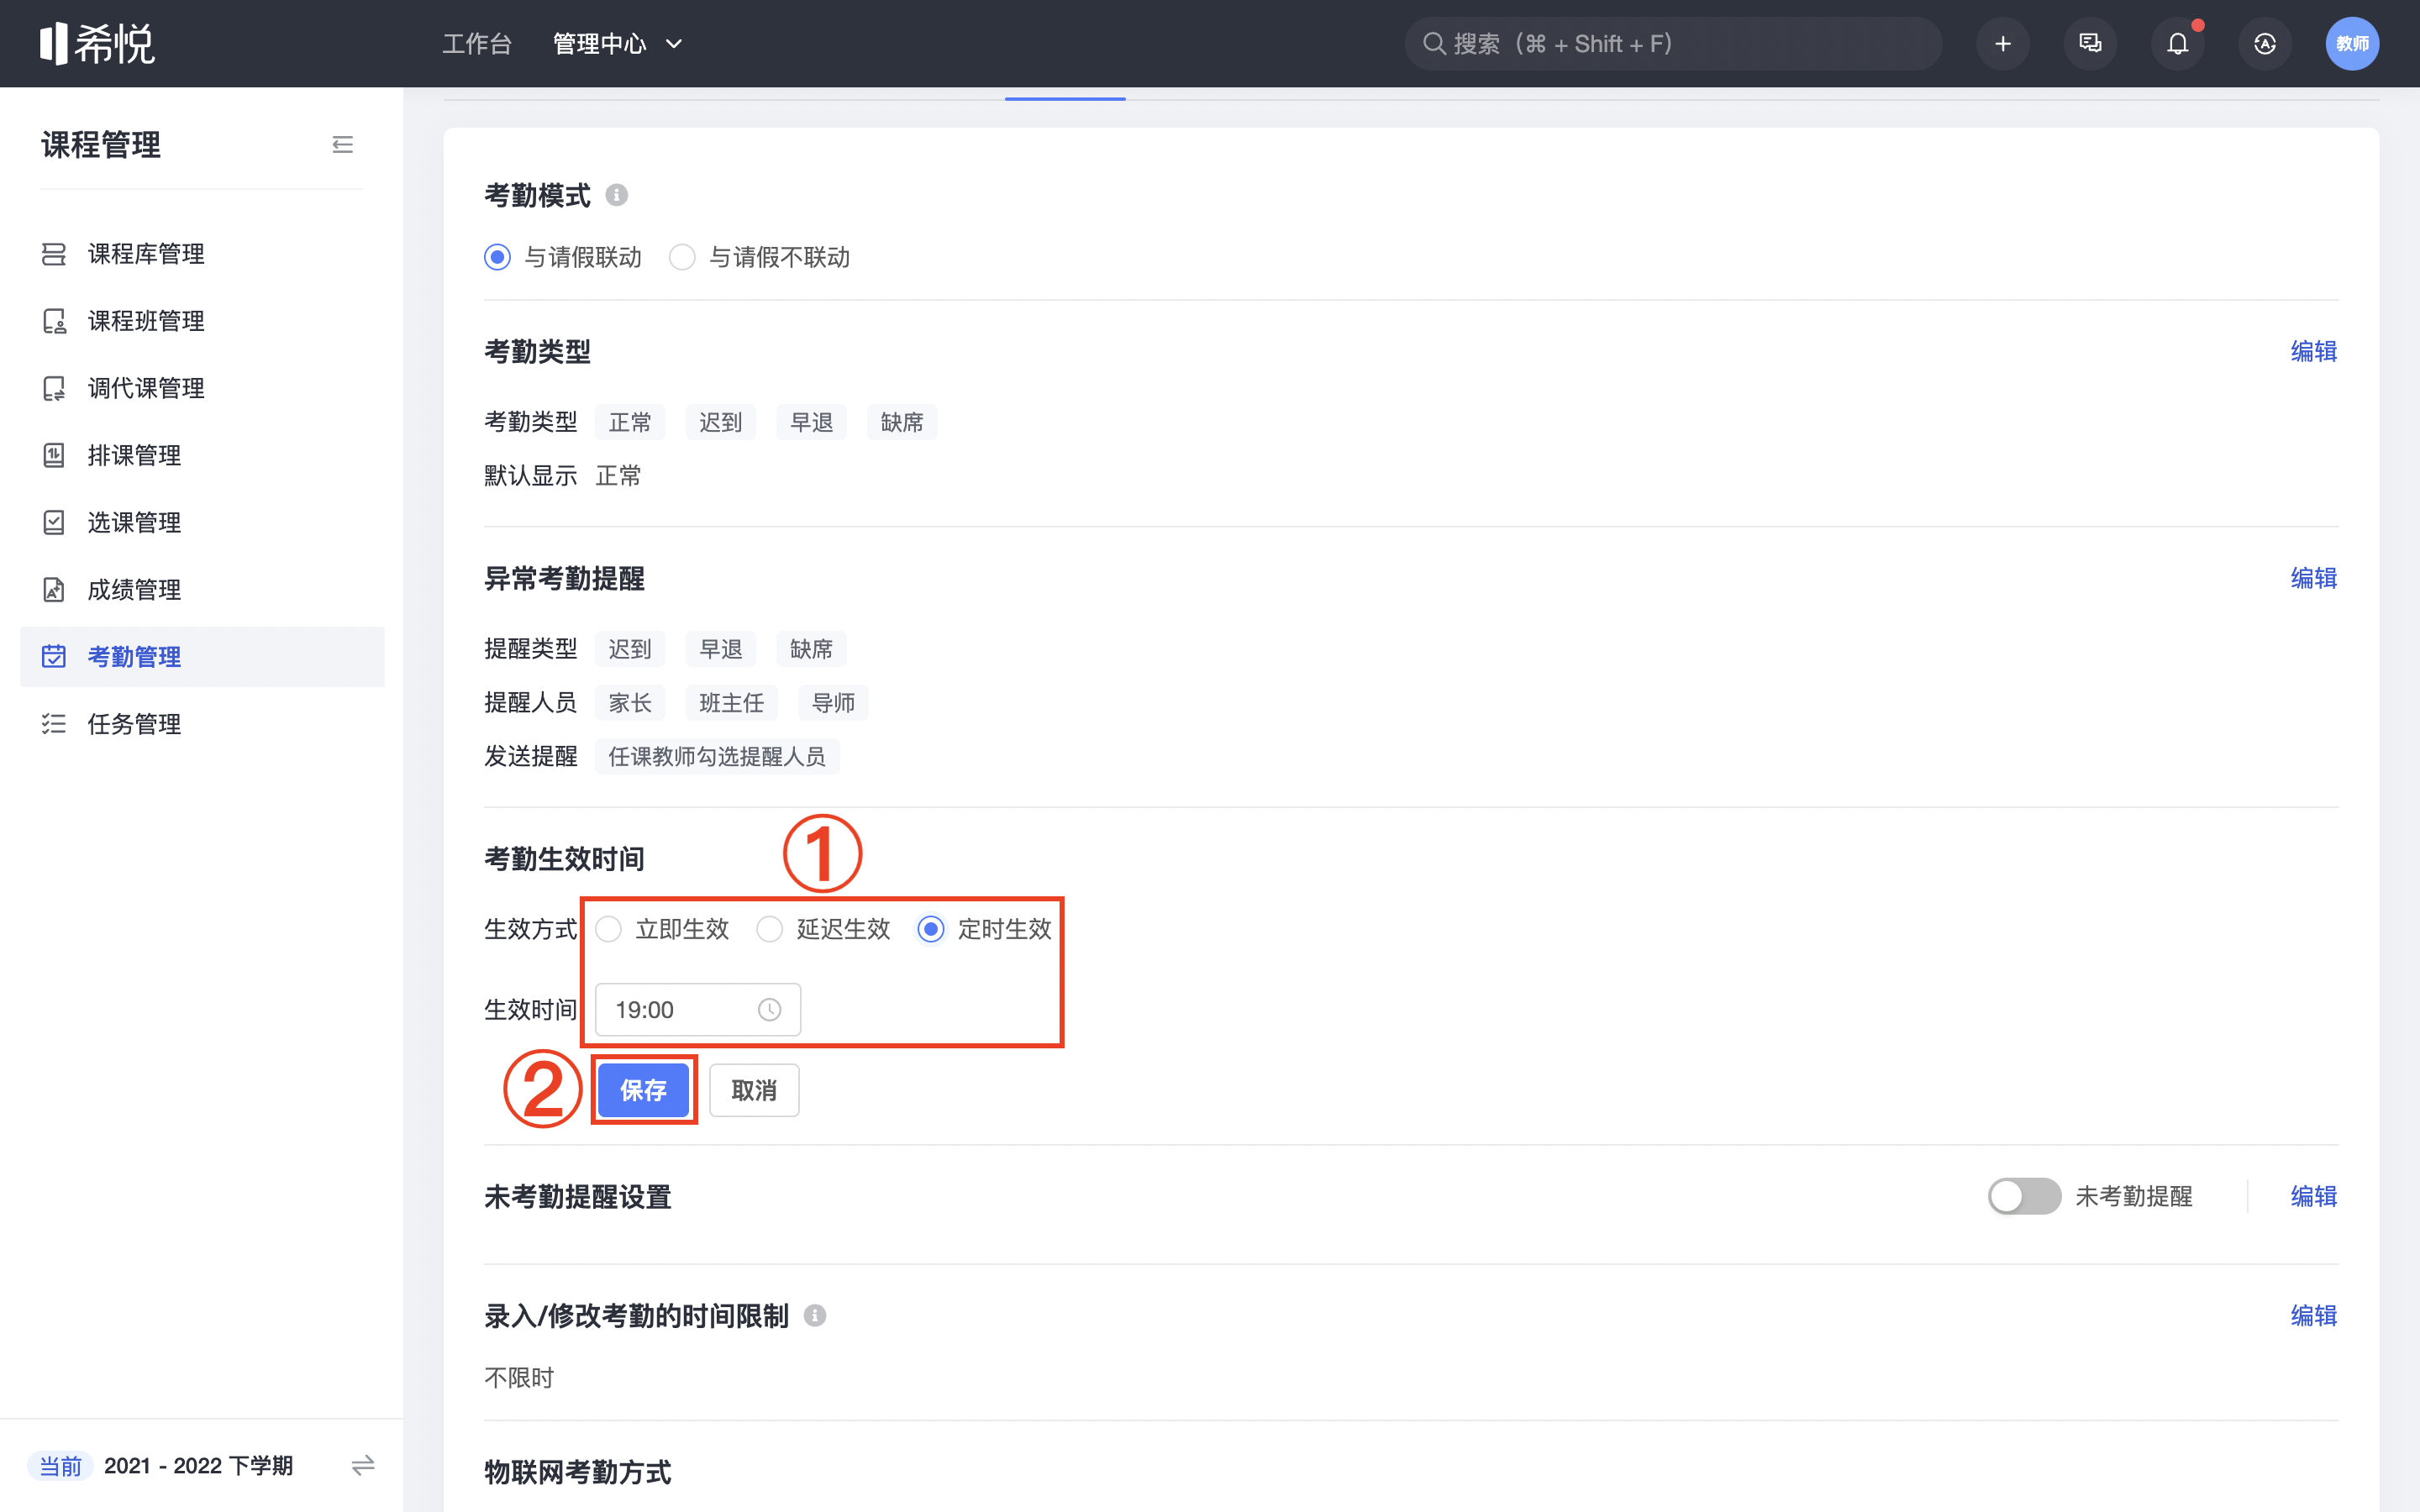Click the 取消 button
Screen dimensions: 2420x1512
(x=754, y=1090)
